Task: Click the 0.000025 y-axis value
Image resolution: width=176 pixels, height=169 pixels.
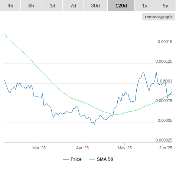Action: tap(164, 140)
